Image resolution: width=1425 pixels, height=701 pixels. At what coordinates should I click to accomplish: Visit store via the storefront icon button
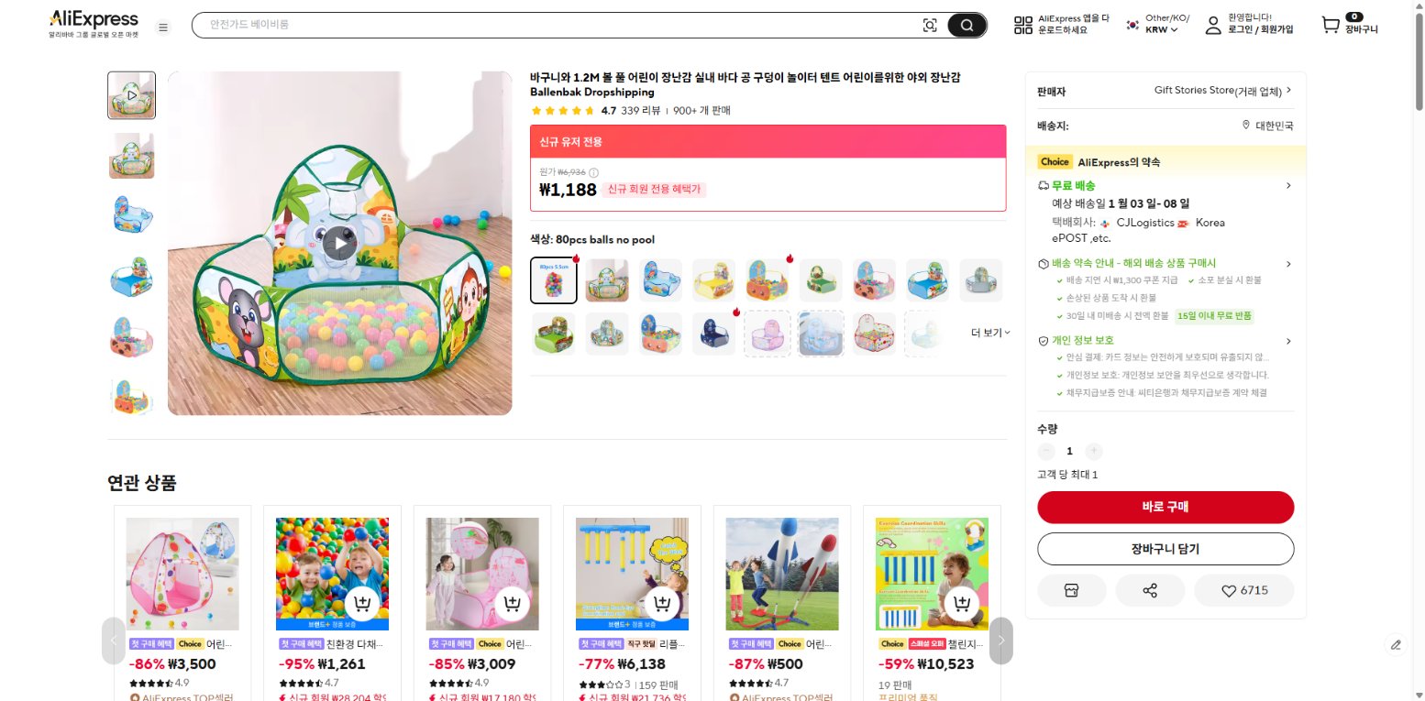[1071, 591]
